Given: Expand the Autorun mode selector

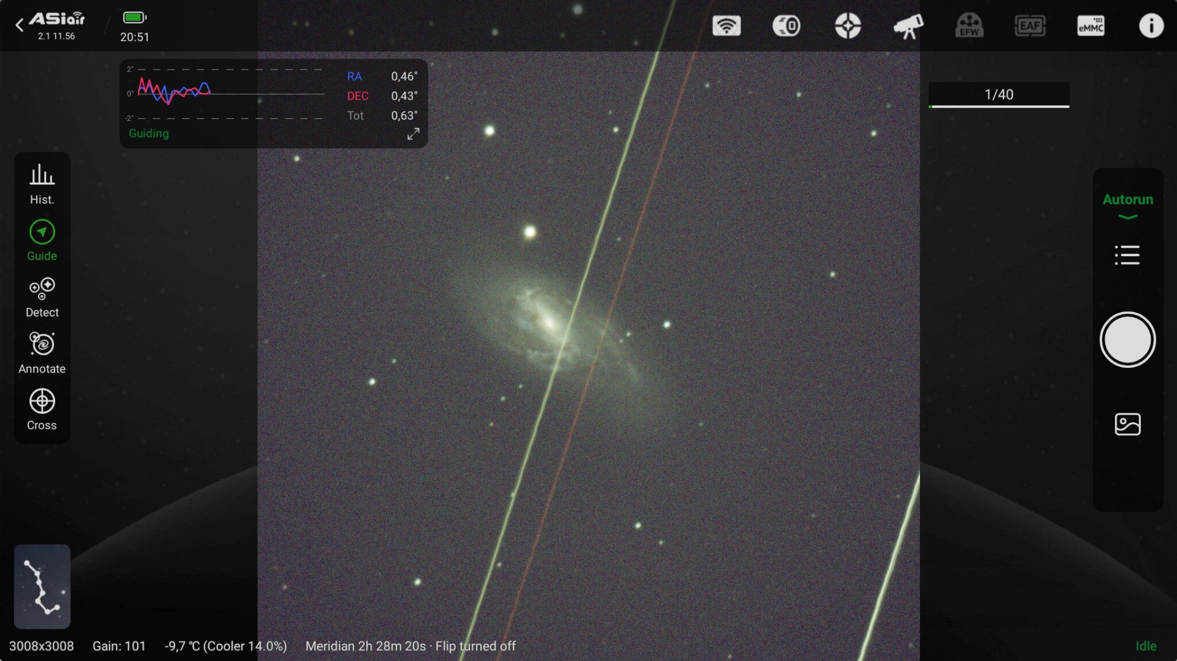Looking at the screenshot, I should pyautogui.click(x=1128, y=206).
